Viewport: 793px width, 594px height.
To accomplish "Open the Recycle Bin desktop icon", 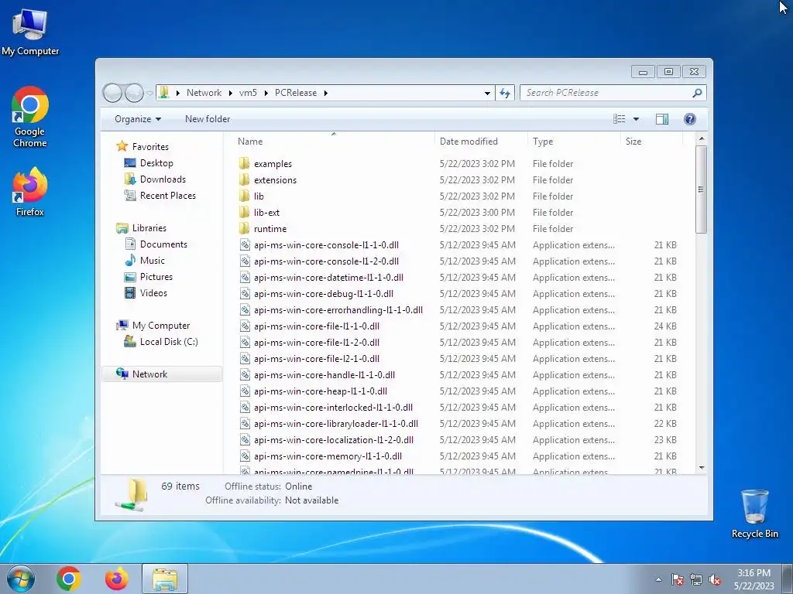I will [x=754, y=514].
